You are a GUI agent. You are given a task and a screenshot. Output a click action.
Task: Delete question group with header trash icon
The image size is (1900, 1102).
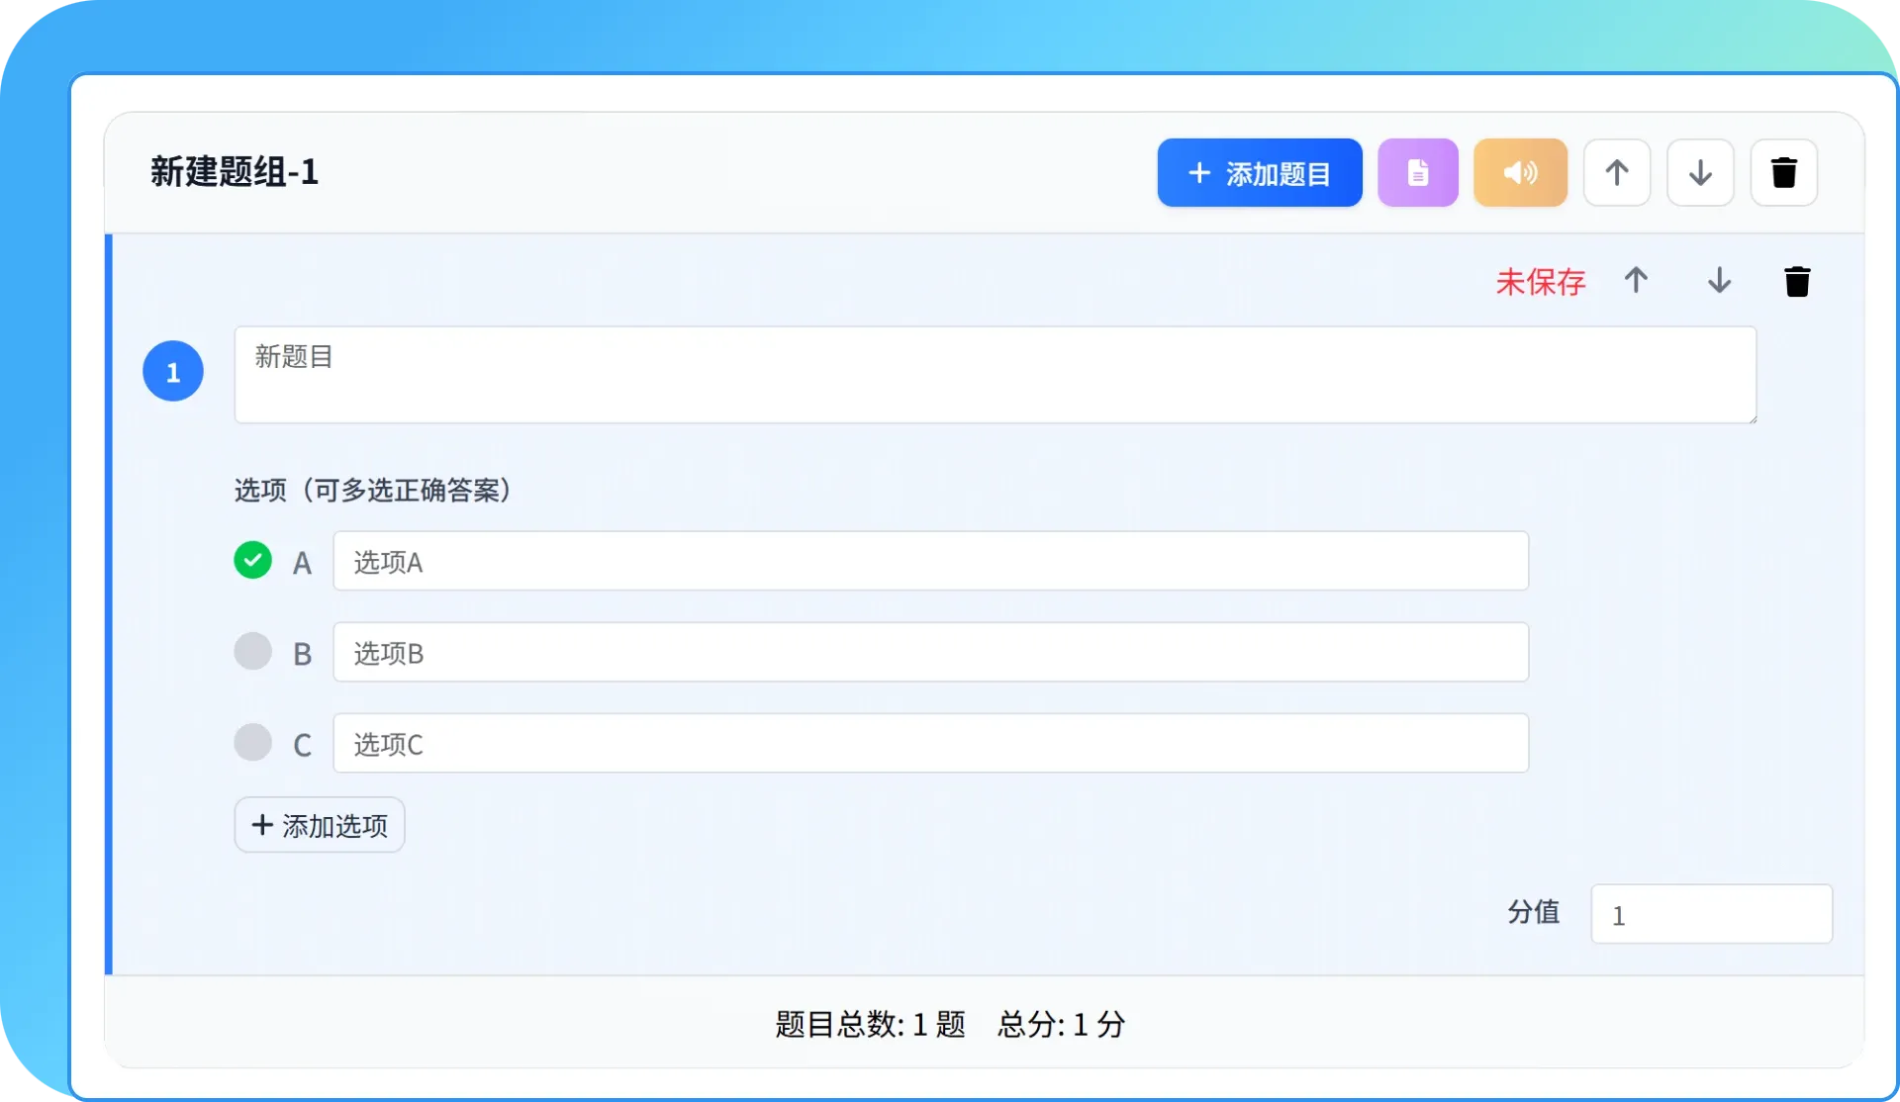coord(1784,173)
